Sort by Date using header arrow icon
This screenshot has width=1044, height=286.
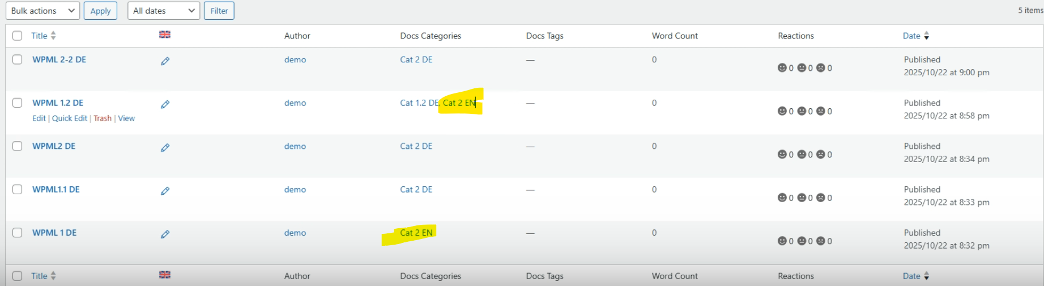926,36
